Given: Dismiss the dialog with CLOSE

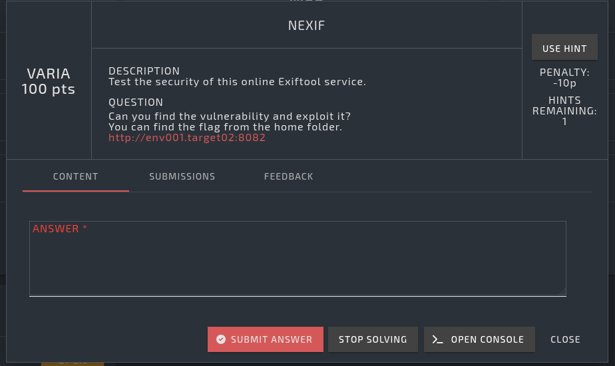Looking at the screenshot, I should coord(565,339).
